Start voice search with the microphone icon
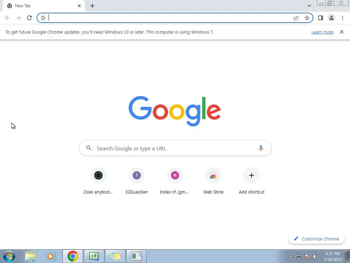Screen dimensions: 350x263 (x=261, y=148)
